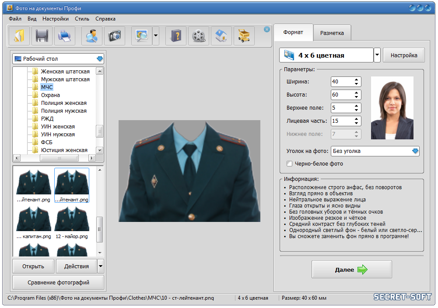This screenshot has width=438, height=308.
Task: Close the toolbar with blue X
Action: [267, 29]
